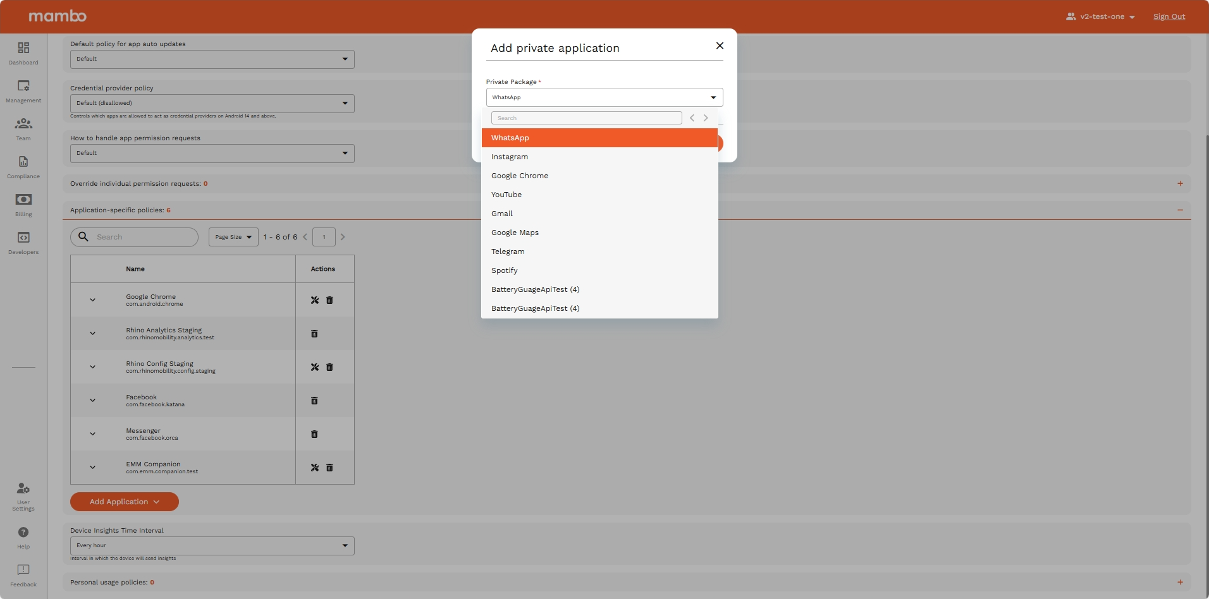The height and width of the screenshot is (599, 1209).
Task: Configure Rhino Config Staging tools icon
Action: coord(315,367)
